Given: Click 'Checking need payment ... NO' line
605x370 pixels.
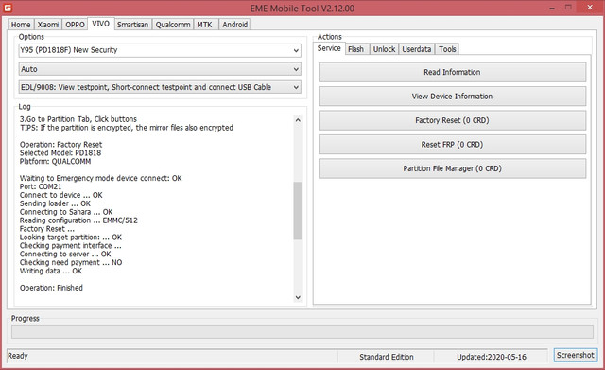Looking at the screenshot, I should point(71,263).
